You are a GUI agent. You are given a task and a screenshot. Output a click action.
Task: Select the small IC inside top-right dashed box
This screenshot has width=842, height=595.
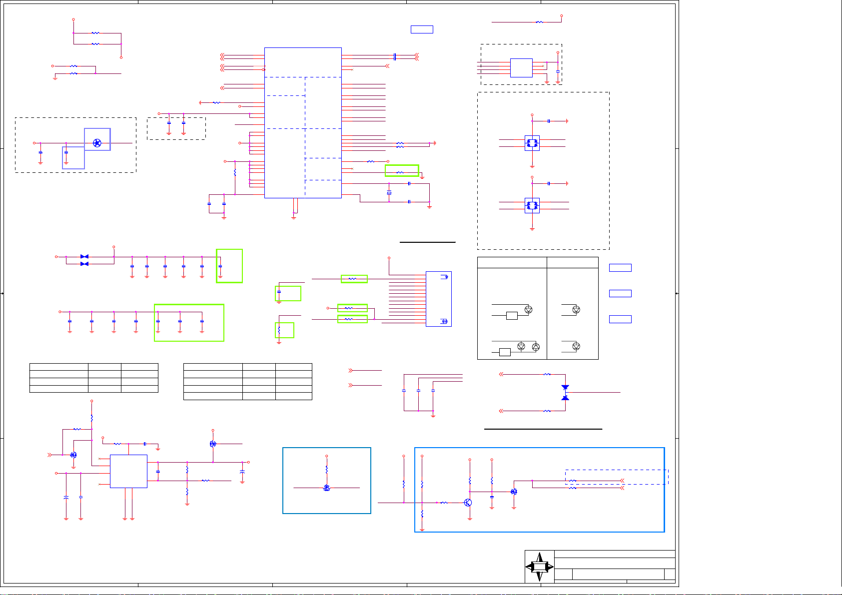pyautogui.click(x=521, y=68)
